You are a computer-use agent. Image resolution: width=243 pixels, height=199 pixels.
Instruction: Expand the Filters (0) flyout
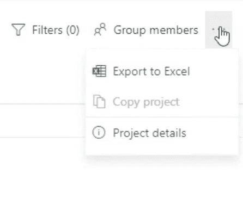[x=45, y=30]
